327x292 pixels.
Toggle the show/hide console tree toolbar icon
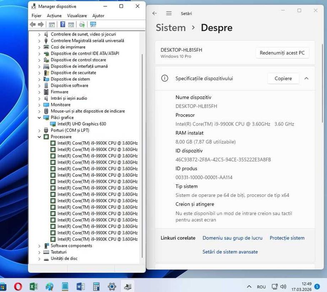pos(52,25)
